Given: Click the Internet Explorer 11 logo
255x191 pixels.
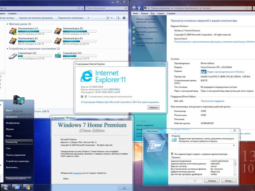Looking at the screenshot, I should pos(103,76).
